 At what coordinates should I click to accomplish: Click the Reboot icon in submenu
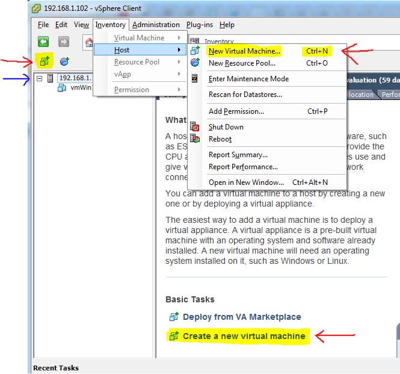coord(195,139)
